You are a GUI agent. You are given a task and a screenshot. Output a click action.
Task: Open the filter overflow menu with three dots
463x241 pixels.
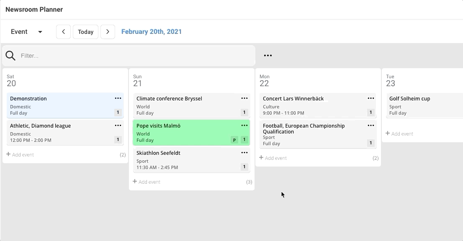click(x=268, y=55)
